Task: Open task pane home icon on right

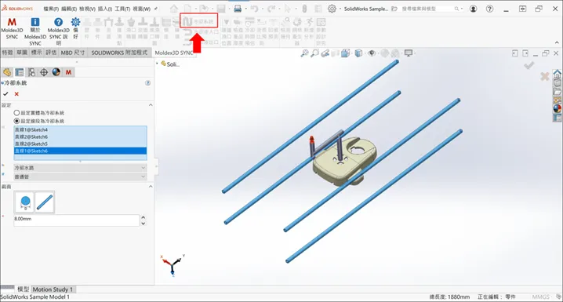Action: (558, 74)
